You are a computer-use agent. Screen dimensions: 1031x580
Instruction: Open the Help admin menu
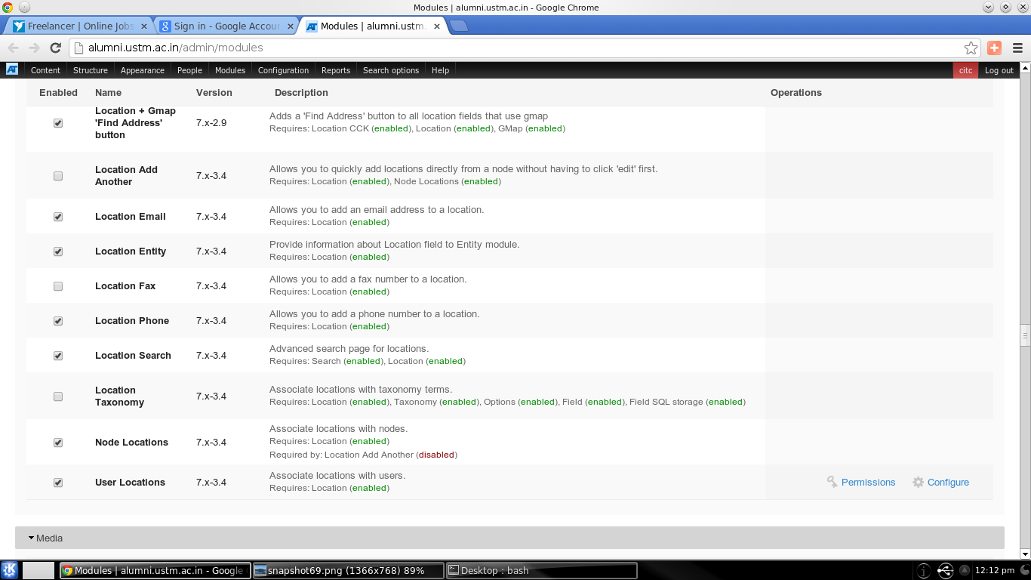pyautogui.click(x=440, y=70)
